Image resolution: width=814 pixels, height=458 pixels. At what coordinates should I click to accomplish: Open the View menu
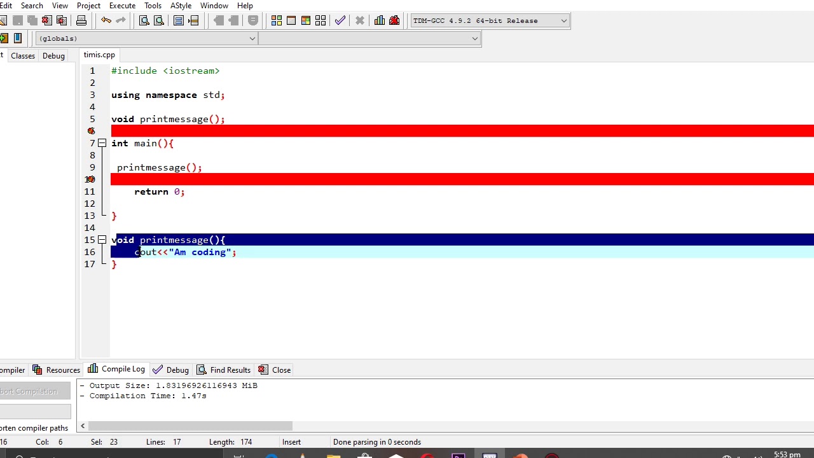click(x=60, y=6)
